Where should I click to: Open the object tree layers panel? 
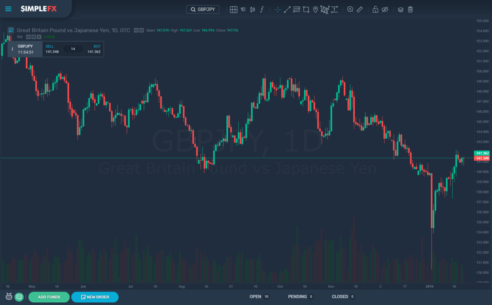400,9
